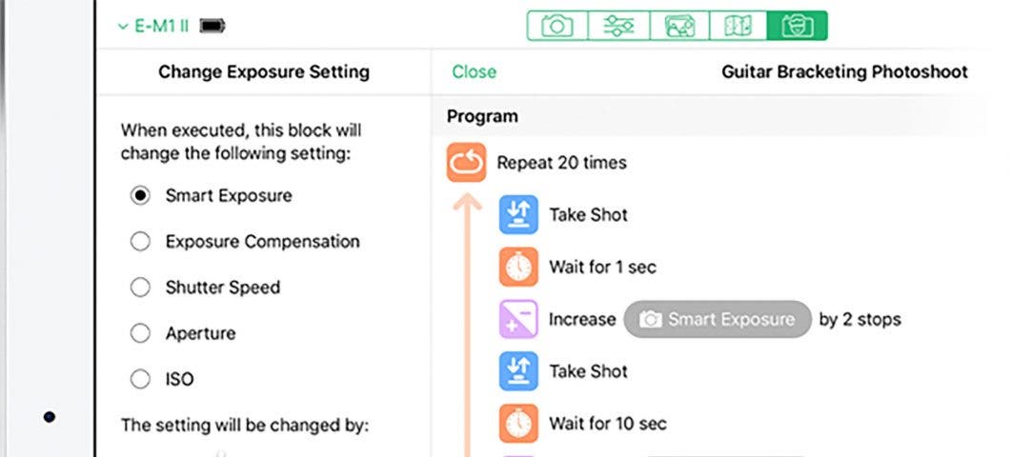Select the Smart Exposure radio button
1010x457 pixels.
(140, 196)
